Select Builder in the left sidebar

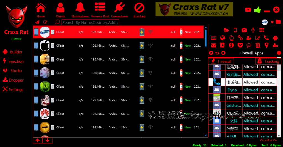click(x=13, y=52)
